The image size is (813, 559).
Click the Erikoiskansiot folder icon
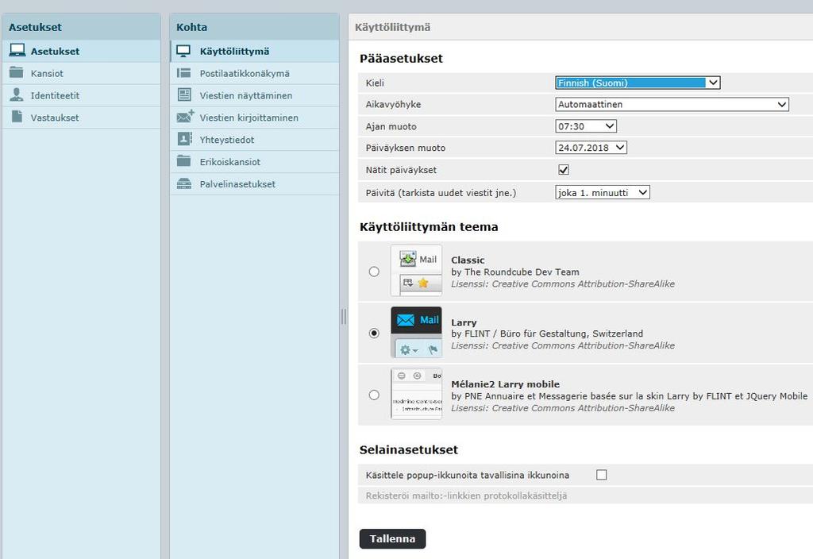(183, 162)
